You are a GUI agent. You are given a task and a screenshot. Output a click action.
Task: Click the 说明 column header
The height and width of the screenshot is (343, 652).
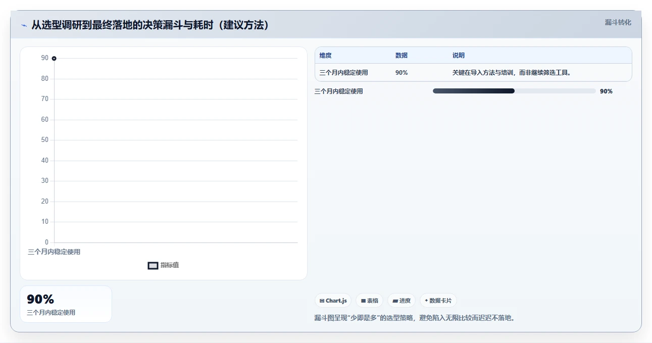[x=459, y=56]
